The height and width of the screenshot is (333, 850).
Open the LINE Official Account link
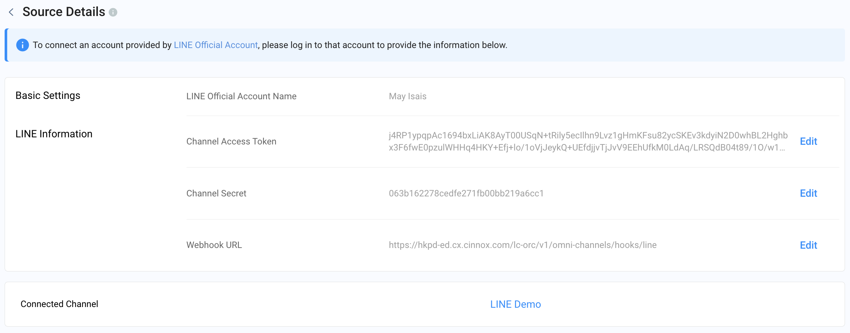coord(216,45)
